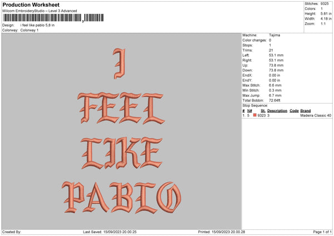Click the embroidered word 'PABLO'
This screenshot has height=236, width=334.
tap(121, 198)
